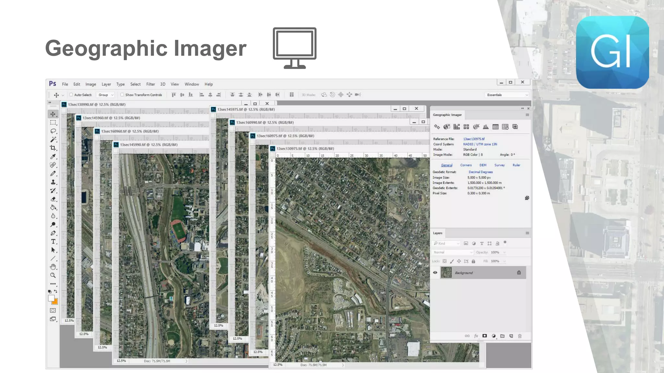664x373 pixels.
Task: Select the Pen tool
Action: (53, 233)
